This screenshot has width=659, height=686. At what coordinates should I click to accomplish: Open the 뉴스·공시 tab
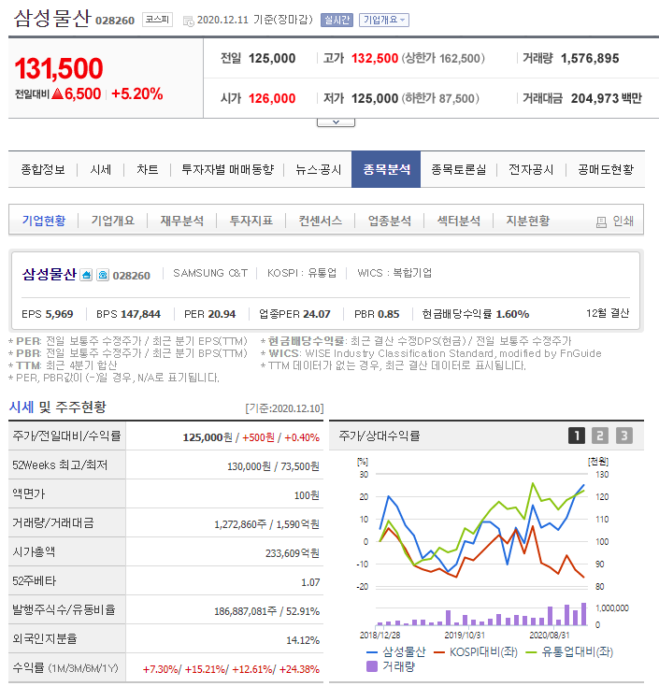coord(319,170)
